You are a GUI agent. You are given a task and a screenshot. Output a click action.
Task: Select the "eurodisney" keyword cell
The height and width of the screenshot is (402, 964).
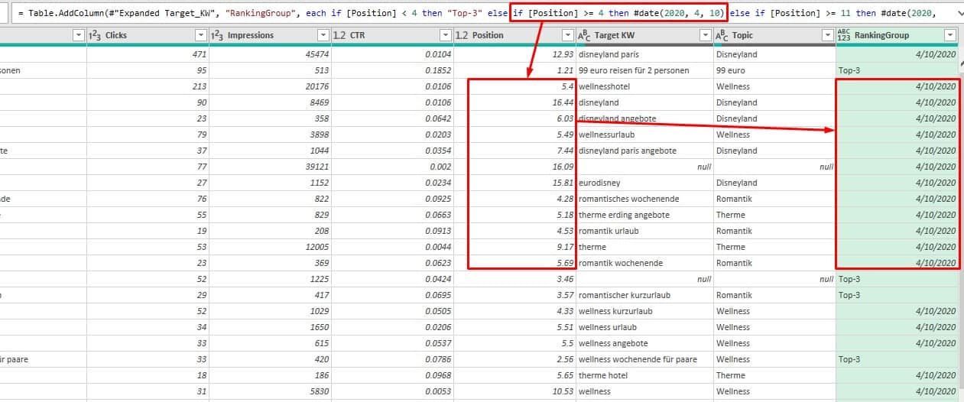644,183
